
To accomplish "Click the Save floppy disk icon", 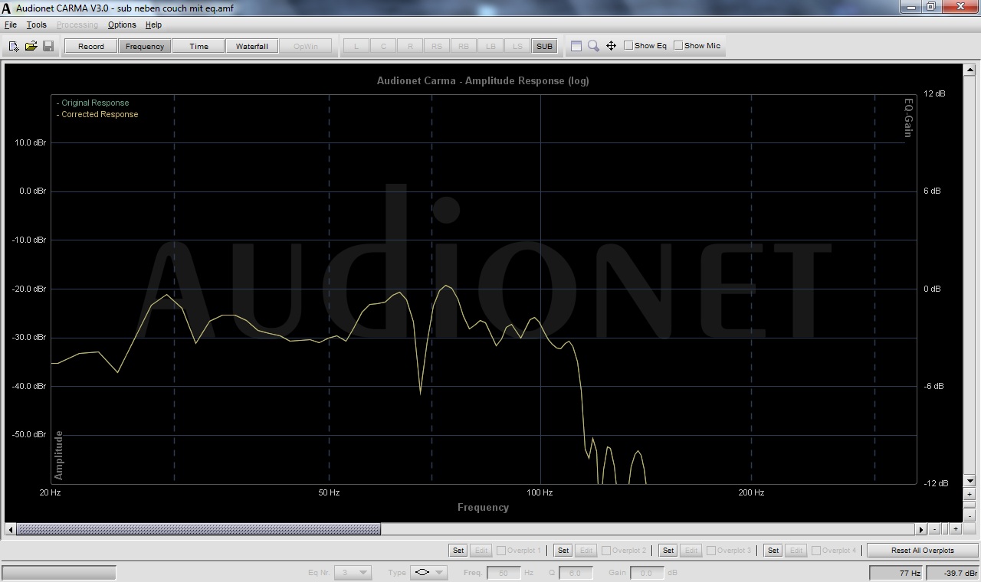I will click(x=48, y=46).
